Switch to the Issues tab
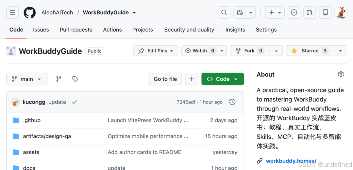Image resolution: width=353 pixels, height=170 pixels. point(41,30)
